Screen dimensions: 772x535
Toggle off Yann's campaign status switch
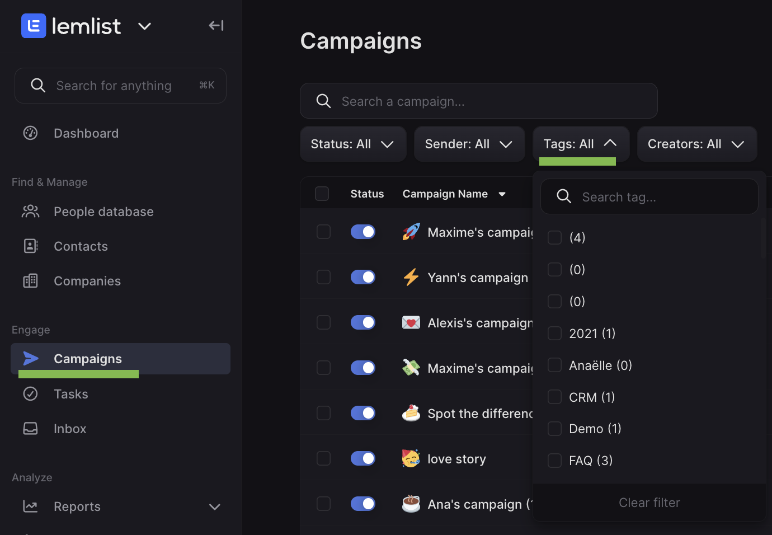point(363,277)
